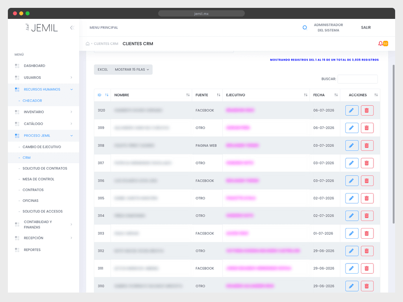Expand the Contabilidad y Finanzas chevron
Viewport: 403px width, 302px height.
tap(71, 225)
